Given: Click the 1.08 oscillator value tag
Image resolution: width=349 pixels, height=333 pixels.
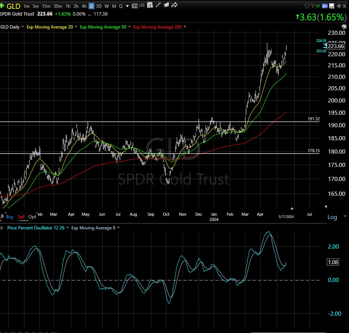Looking at the screenshot, I should tap(333, 262).
